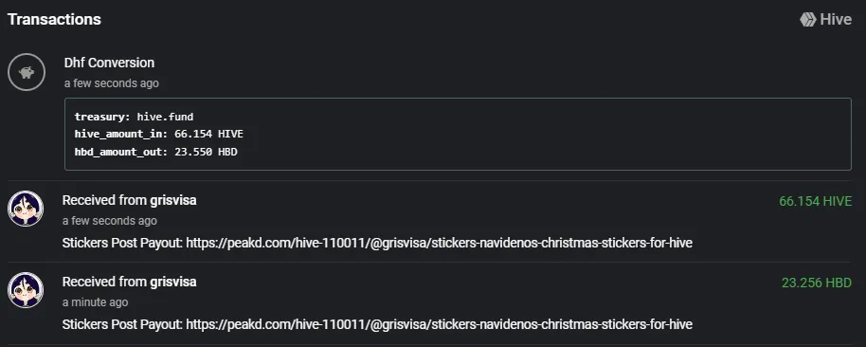866x347 pixels.
Task: Click the 23.256 HBD amount
Action: point(817,283)
